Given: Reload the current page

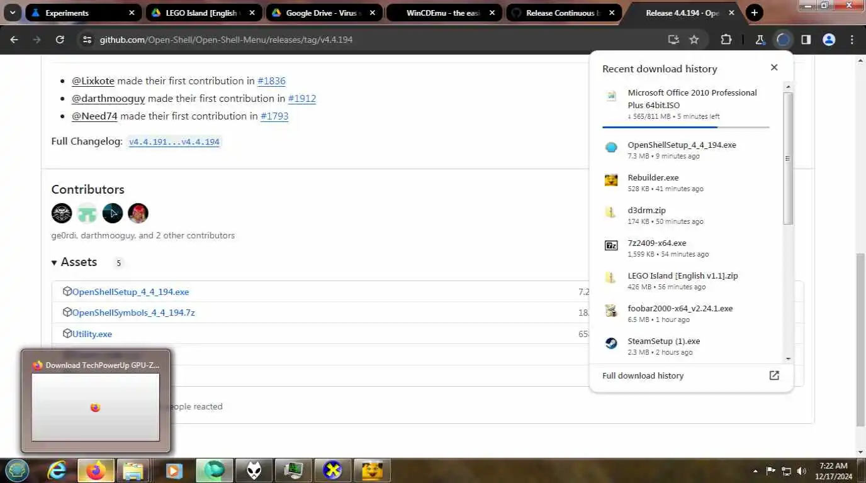Looking at the screenshot, I should (60, 40).
